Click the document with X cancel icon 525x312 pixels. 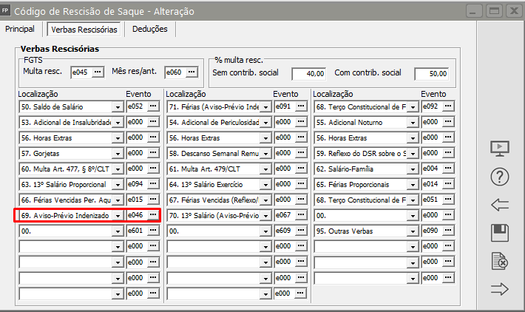click(501, 261)
